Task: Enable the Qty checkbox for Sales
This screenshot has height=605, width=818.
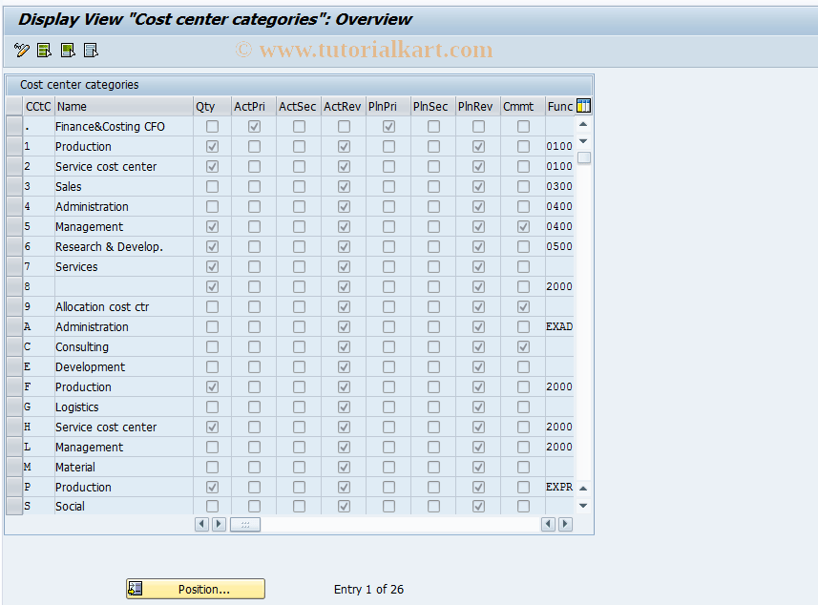Action: (210, 186)
